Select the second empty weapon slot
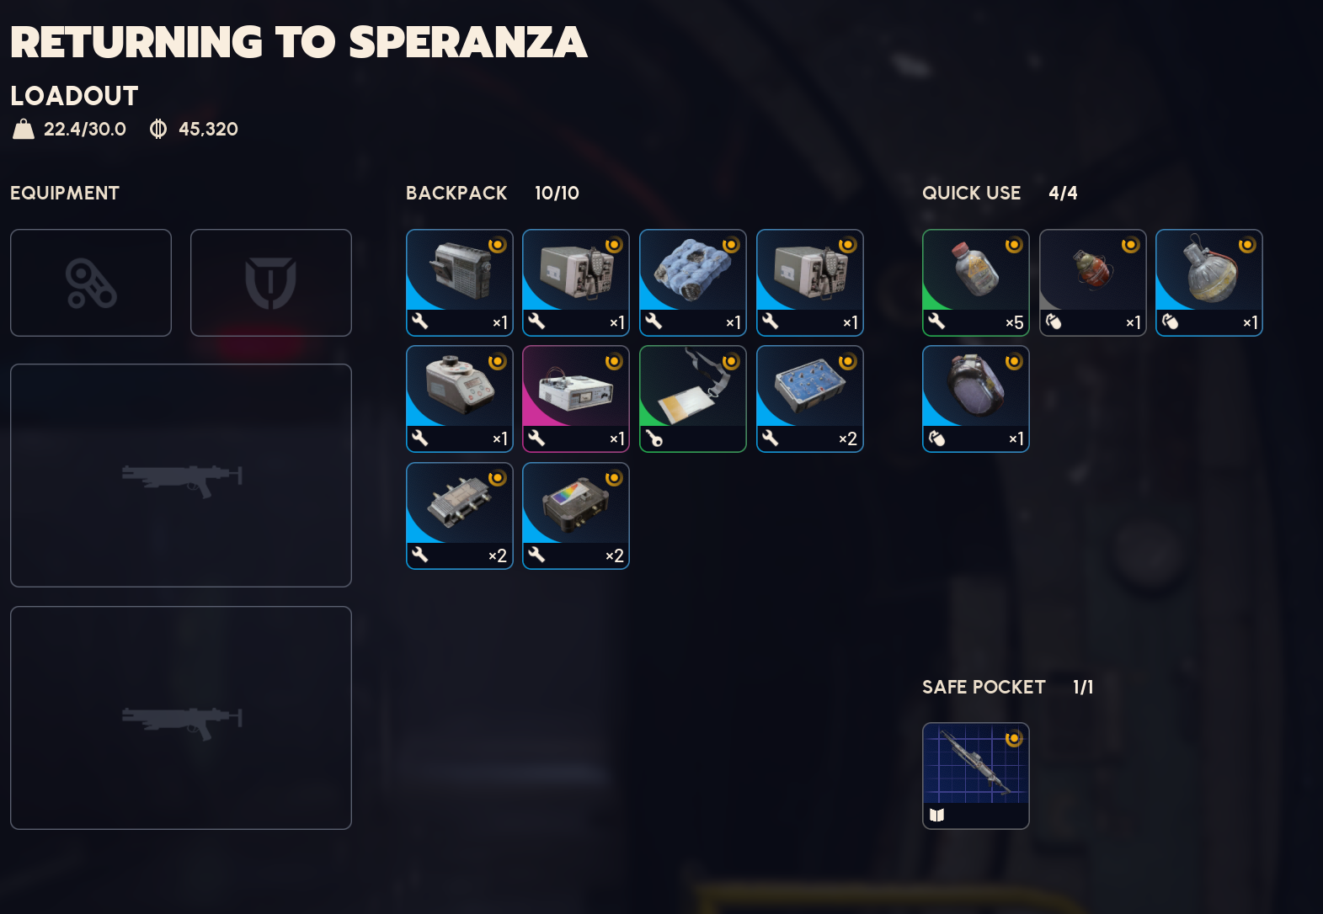The width and height of the screenshot is (1323, 914). click(181, 718)
